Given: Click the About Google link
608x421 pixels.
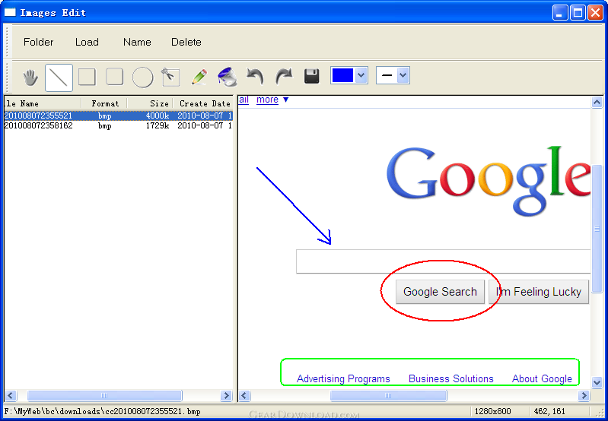Looking at the screenshot, I should tap(542, 378).
